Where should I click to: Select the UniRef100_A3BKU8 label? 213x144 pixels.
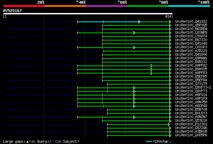click(191, 132)
